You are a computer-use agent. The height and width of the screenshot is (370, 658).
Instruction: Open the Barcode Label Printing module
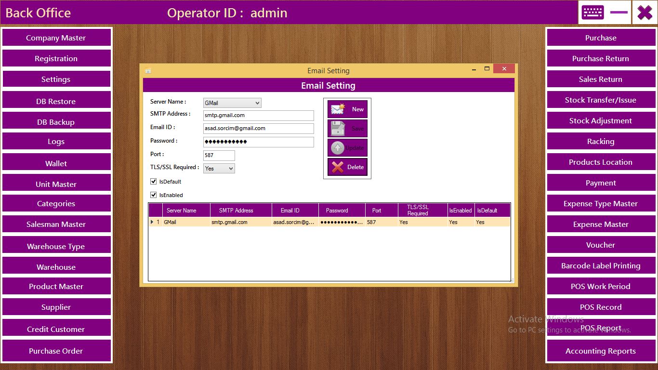[x=600, y=266]
